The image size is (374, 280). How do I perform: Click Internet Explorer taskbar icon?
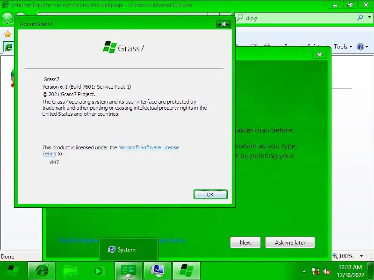(x=42, y=271)
